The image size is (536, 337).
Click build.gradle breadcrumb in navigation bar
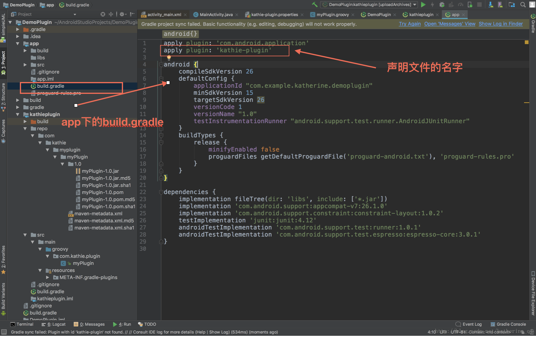[74, 5]
